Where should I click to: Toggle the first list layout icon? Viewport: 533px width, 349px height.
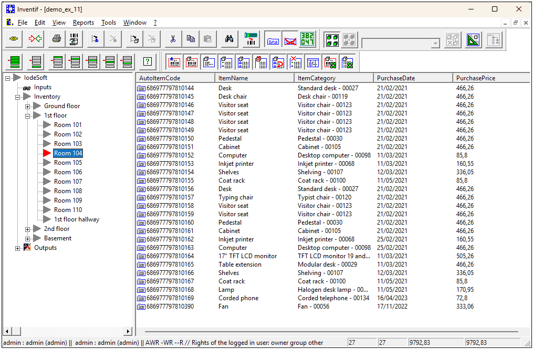click(14, 61)
